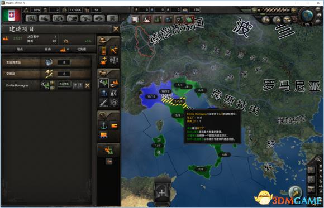324x208 pixels.
Task: Open the Italian flag country view
Action: pos(11,15)
